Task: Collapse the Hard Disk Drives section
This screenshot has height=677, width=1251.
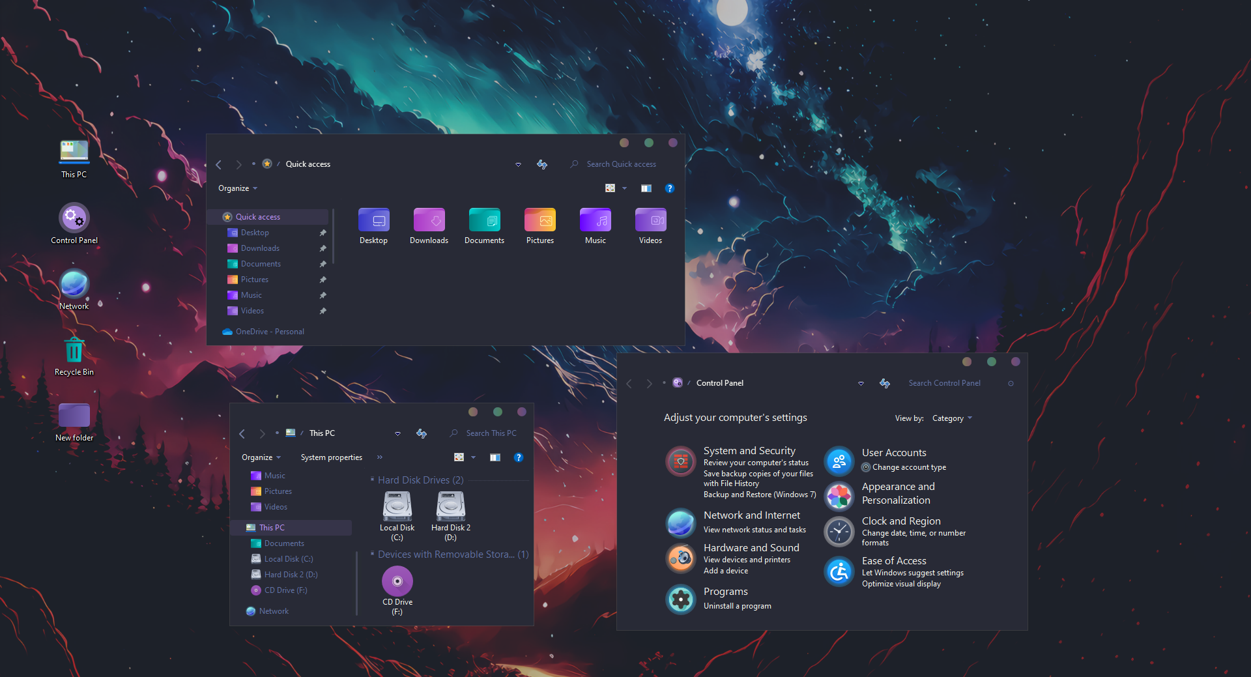Action: click(372, 480)
